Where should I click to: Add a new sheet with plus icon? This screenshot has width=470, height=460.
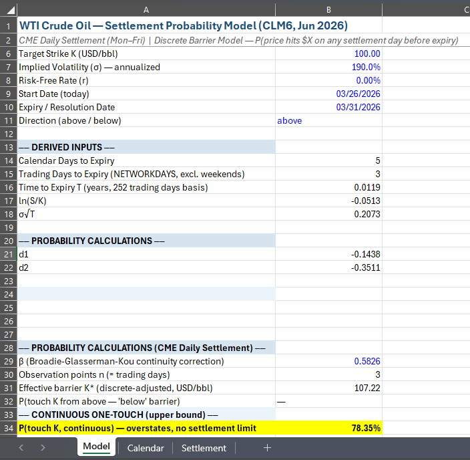point(267,448)
